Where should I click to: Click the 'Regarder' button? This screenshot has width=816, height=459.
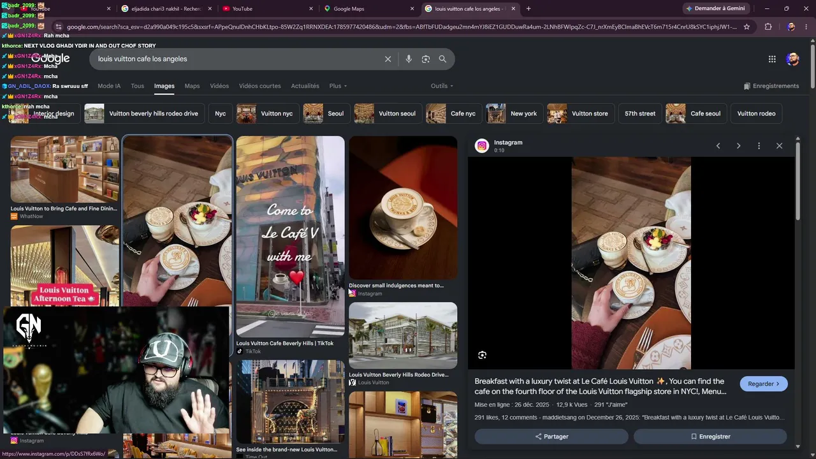[764, 384]
